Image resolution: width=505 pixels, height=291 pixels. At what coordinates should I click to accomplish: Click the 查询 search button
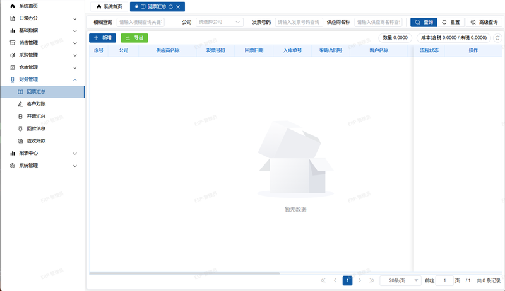424,22
